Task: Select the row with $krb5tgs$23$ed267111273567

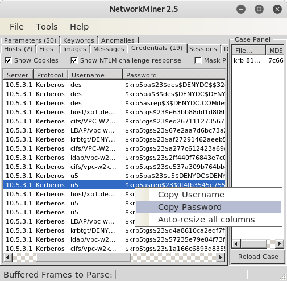Action: coord(114,121)
